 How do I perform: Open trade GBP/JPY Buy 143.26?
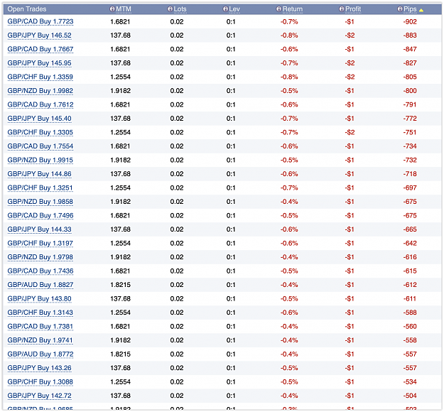tap(39, 368)
